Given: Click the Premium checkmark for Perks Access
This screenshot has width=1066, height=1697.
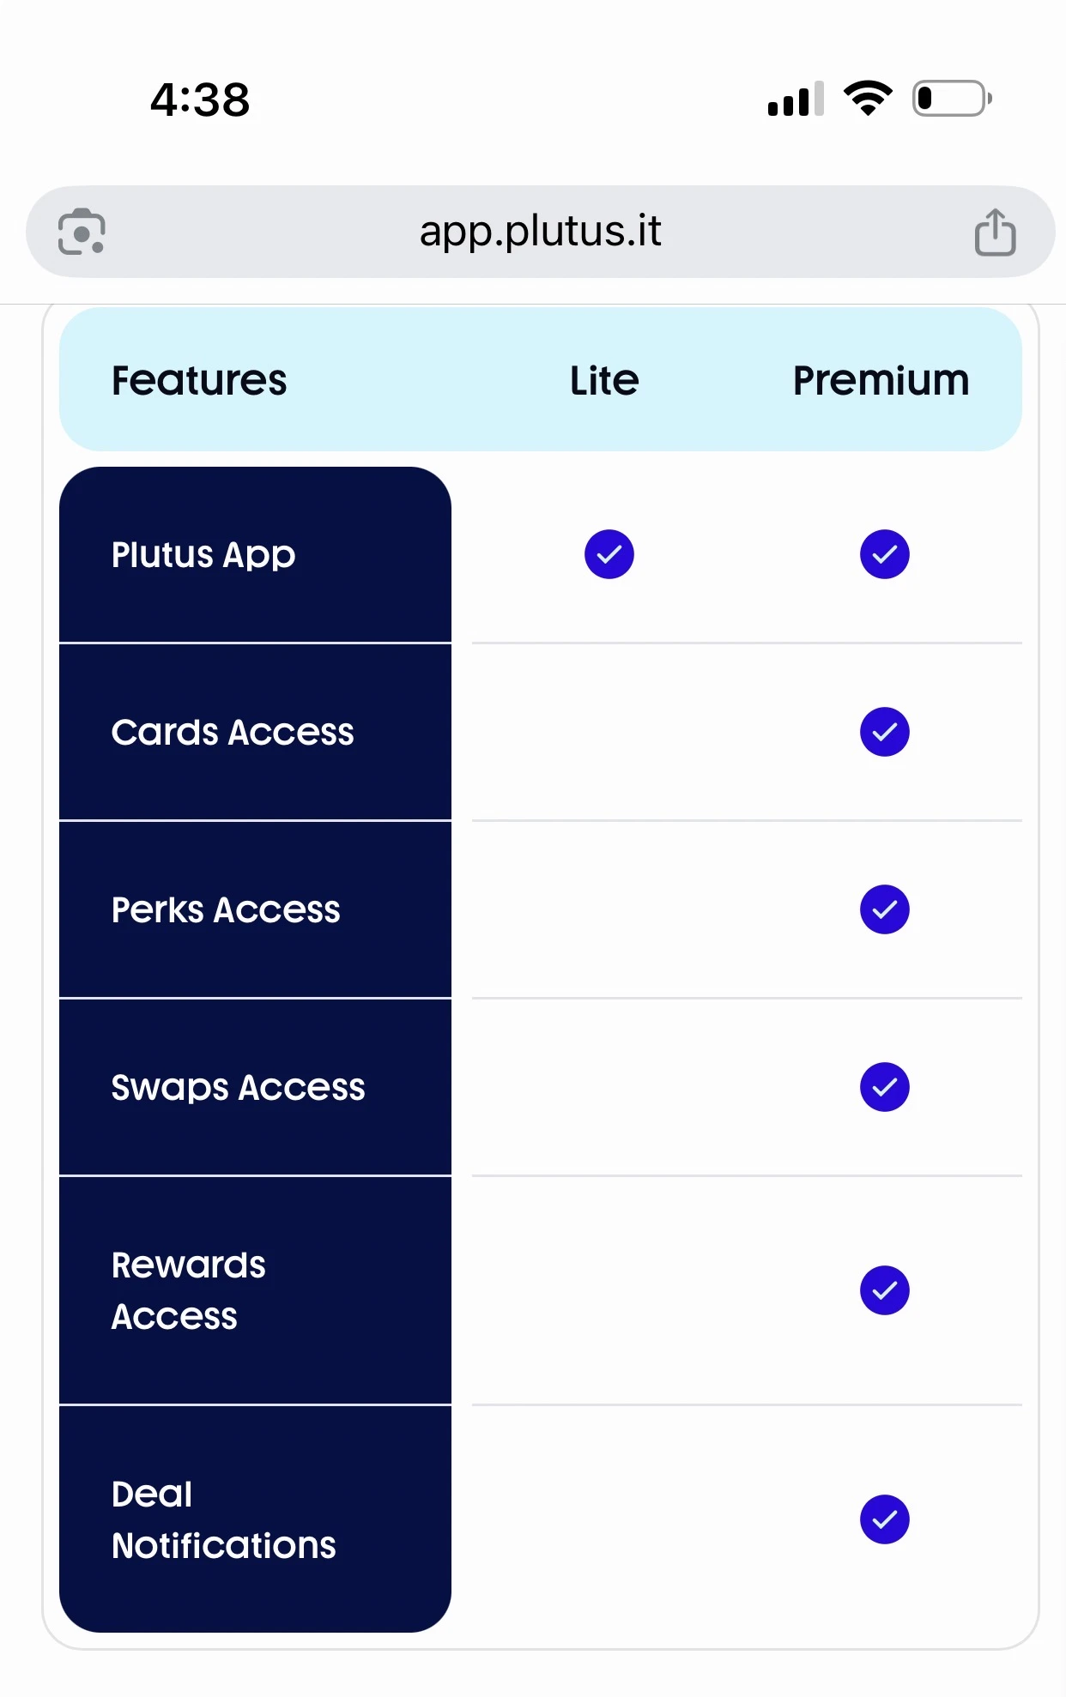Looking at the screenshot, I should click(x=884, y=909).
